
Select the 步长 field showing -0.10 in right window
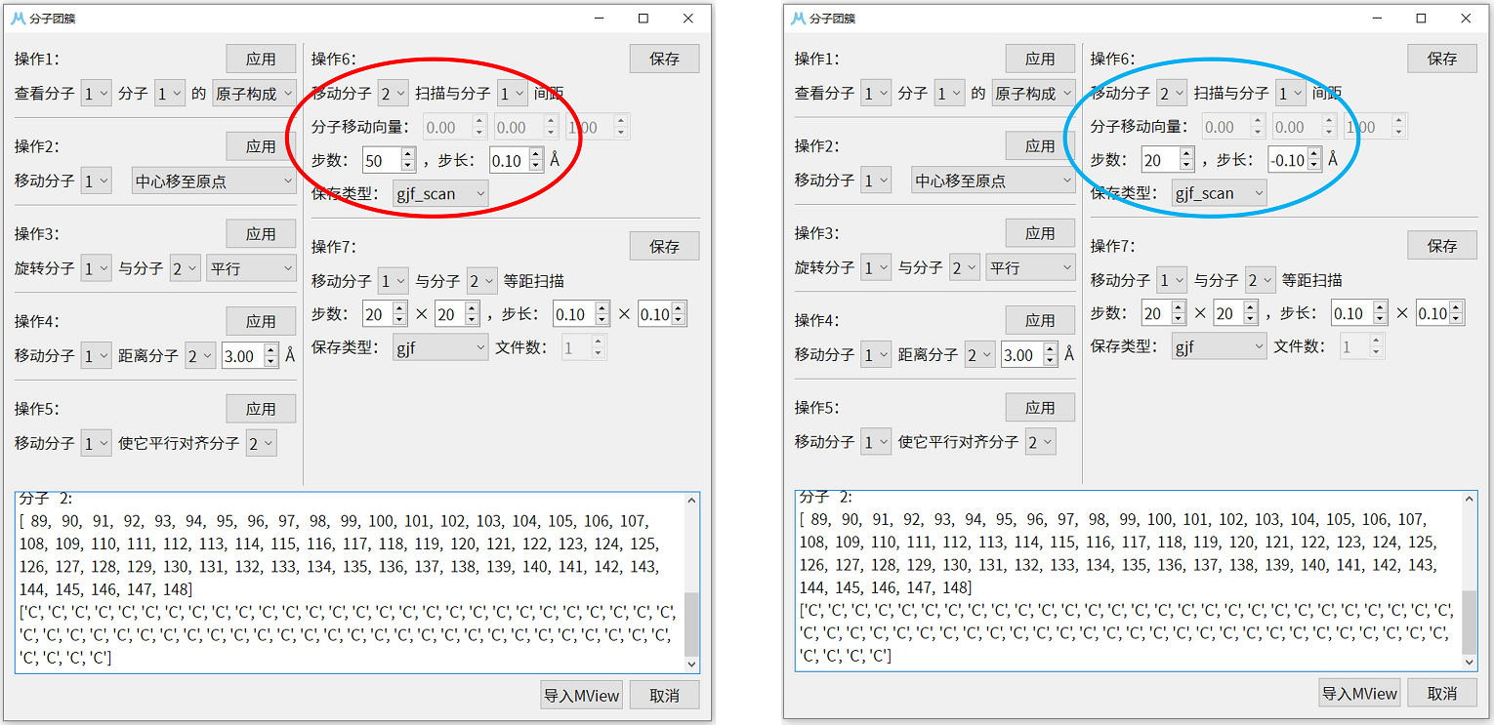click(1289, 159)
